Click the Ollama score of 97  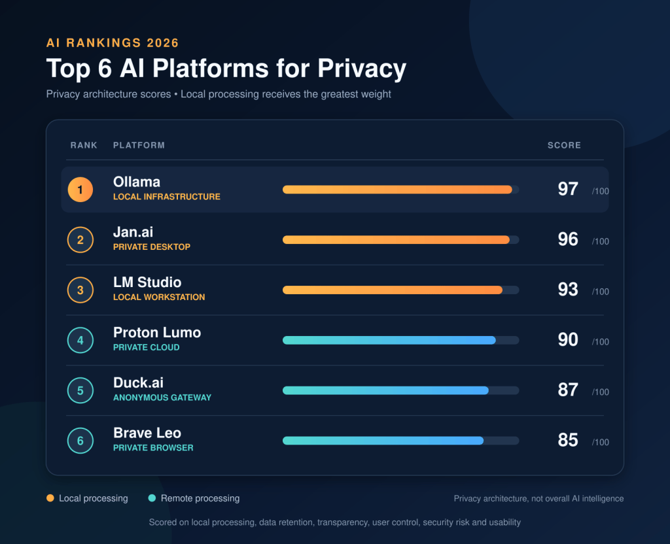(568, 189)
